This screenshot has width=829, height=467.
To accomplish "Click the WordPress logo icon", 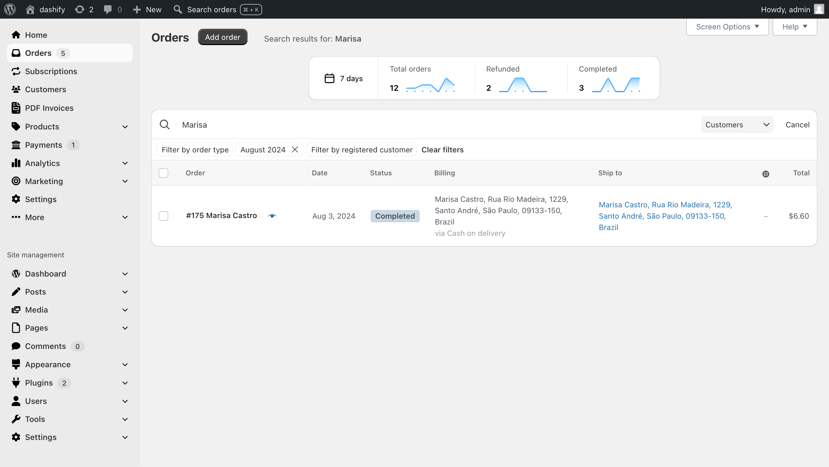I will point(10,9).
